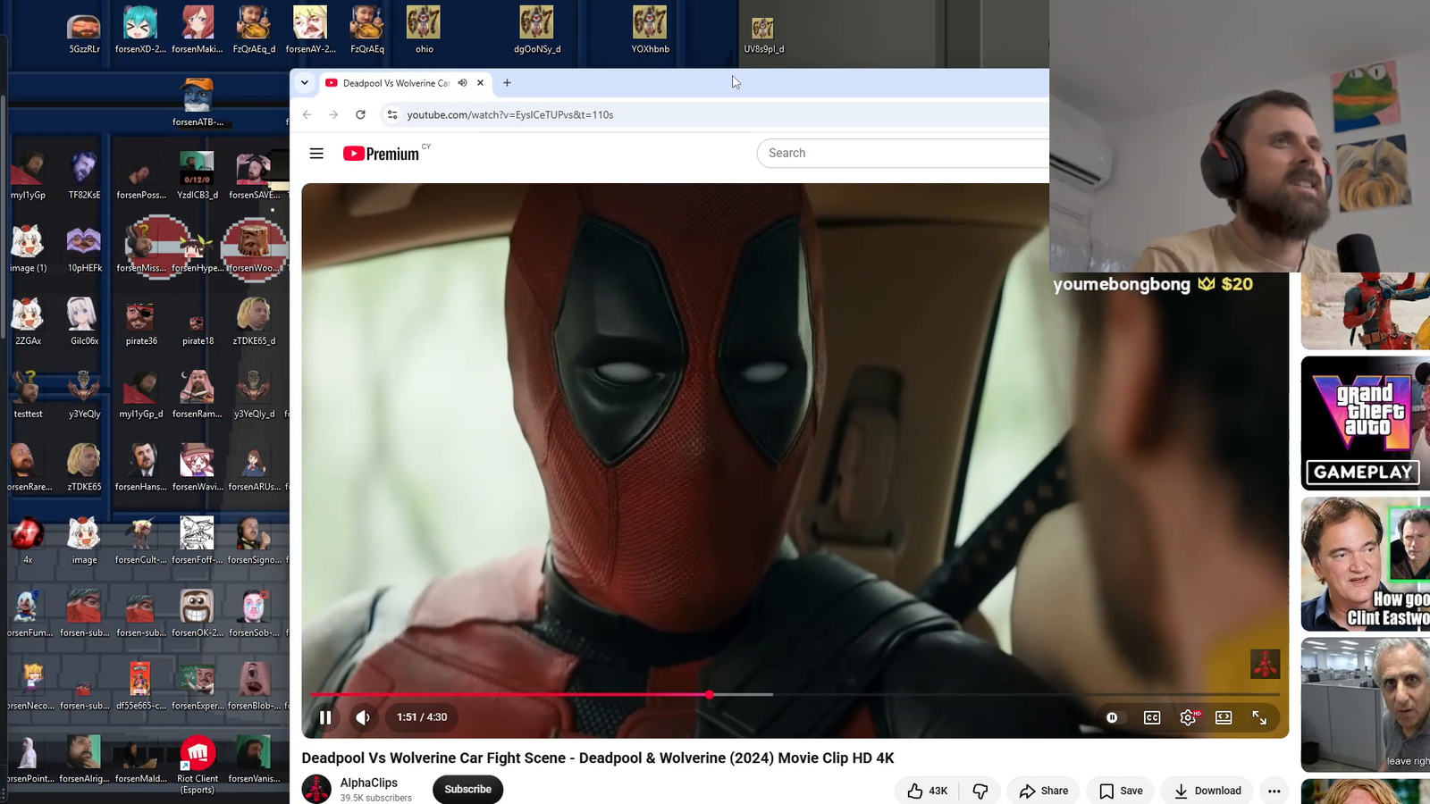Select the forsenHans desktop icon
The height and width of the screenshot is (804, 1430).
click(141, 469)
